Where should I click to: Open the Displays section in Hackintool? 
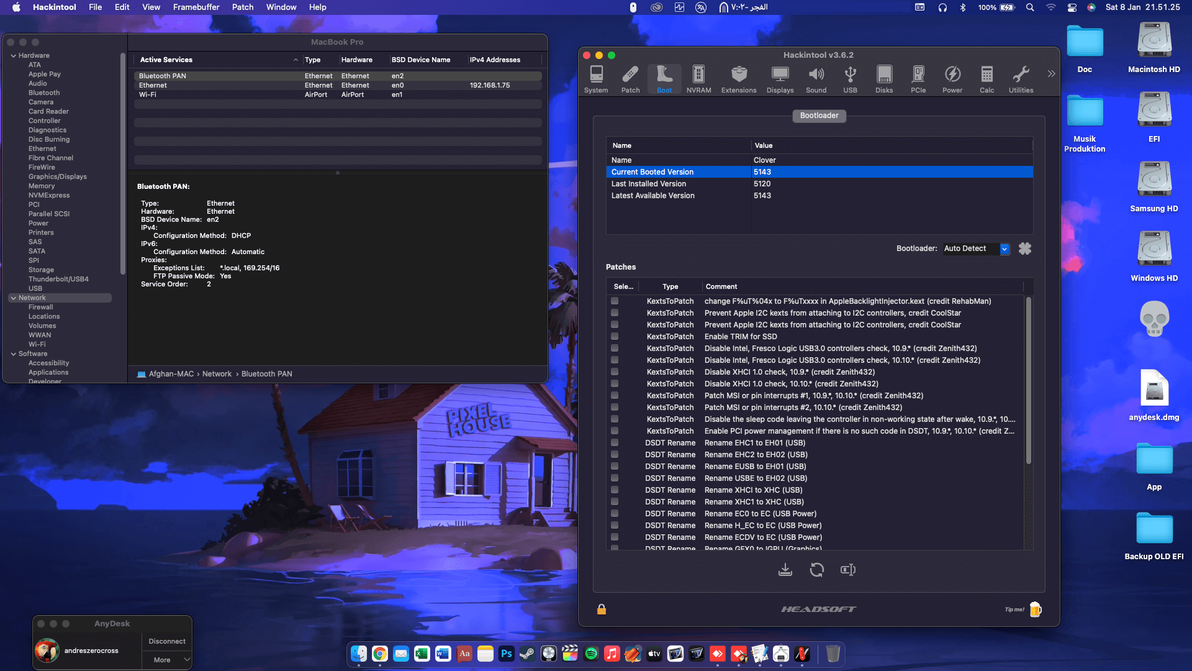tap(780, 78)
